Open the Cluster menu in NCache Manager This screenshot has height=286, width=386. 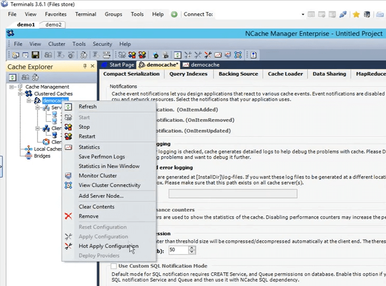coord(57,44)
